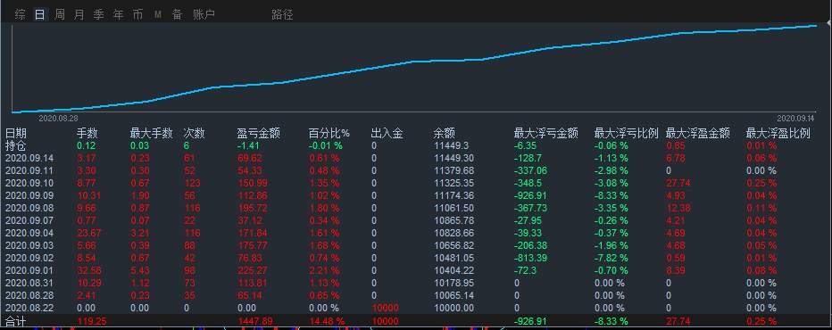Viewport: 832px width, 330px height.
Task: Click the 11061.50 balance value
Action: click(x=453, y=208)
